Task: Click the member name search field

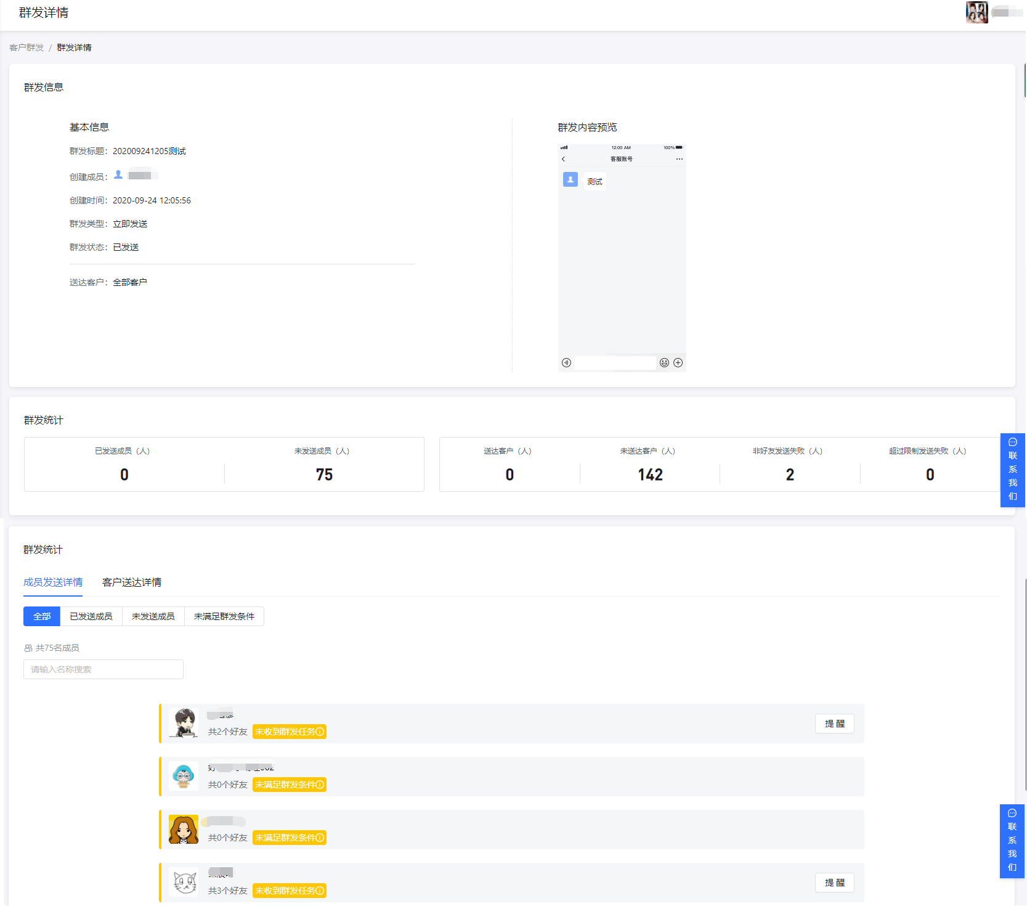Action: click(104, 669)
